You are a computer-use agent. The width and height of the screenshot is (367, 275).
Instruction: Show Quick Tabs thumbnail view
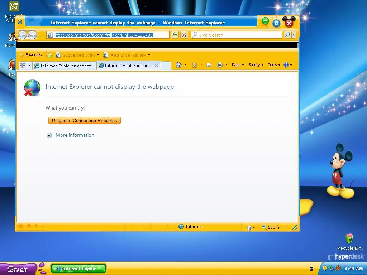23,66
